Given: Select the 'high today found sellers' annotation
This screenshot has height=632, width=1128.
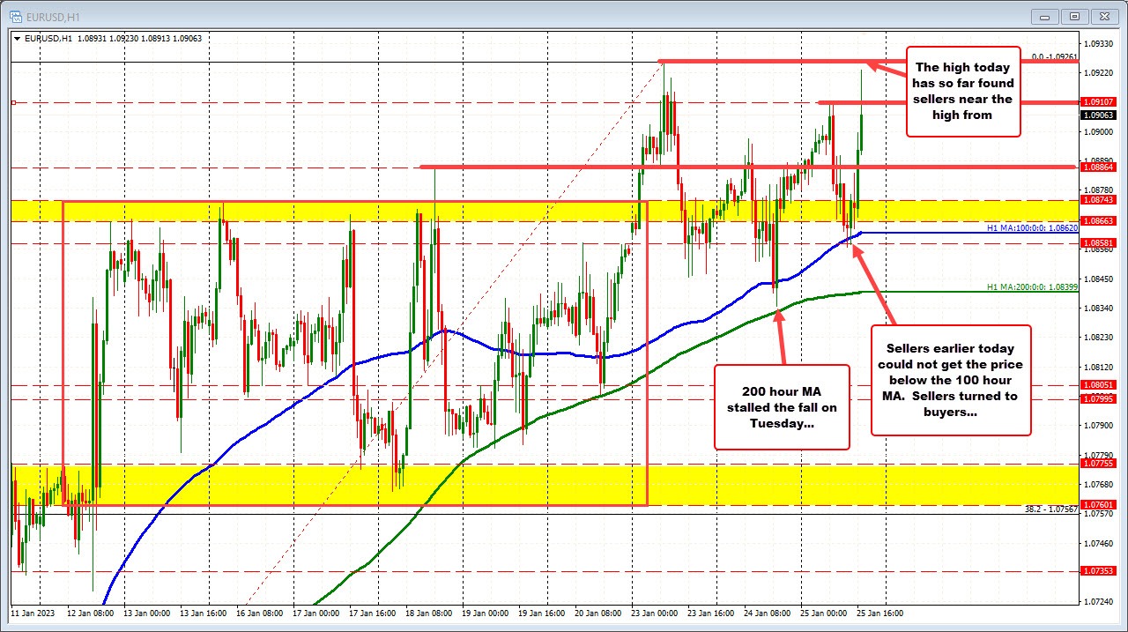Looking at the screenshot, I should 962,92.
